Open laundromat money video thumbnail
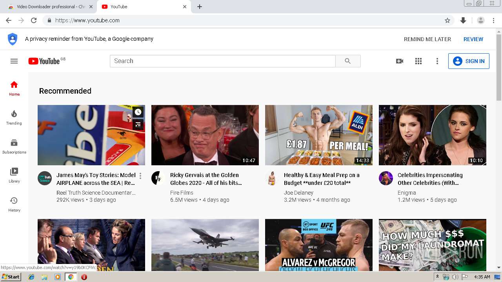The height and width of the screenshot is (282, 502). [433, 245]
